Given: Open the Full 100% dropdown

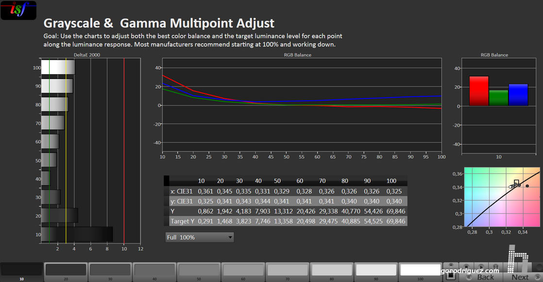Looking at the screenshot, I should (199, 237).
